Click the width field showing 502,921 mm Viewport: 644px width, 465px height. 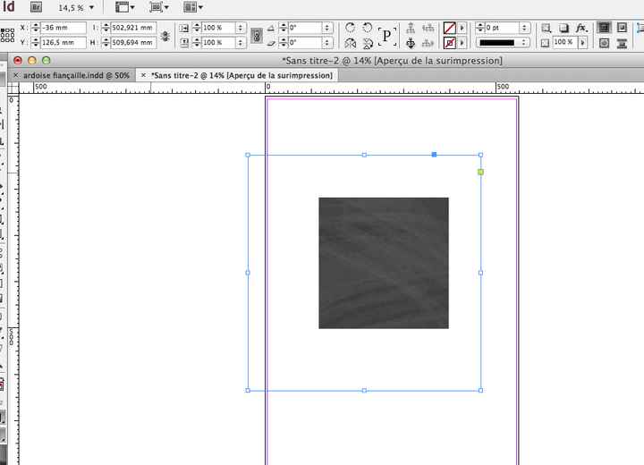(133, 28)
